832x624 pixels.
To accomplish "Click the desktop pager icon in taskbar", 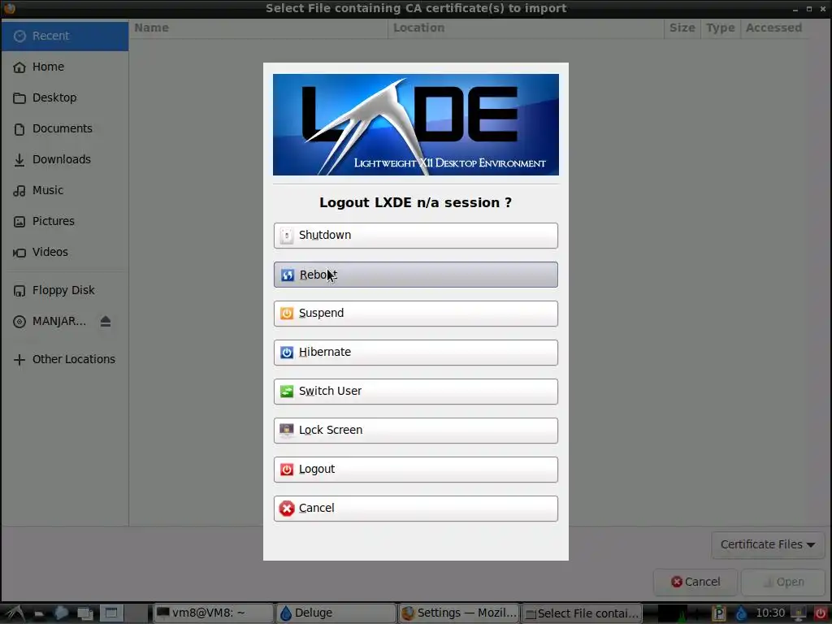I will point(111,613).
